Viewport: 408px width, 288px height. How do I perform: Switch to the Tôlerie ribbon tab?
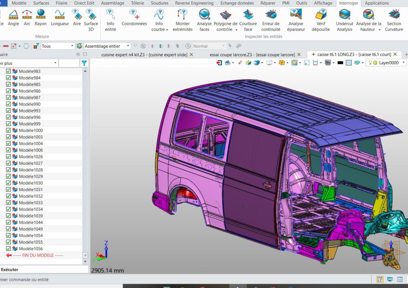click(137, 3)
